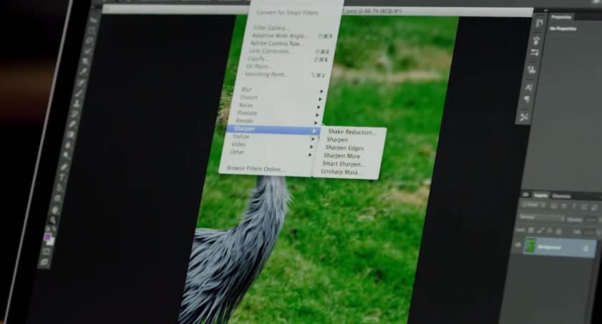Expand the Blur submenu arrow
Viewport: 602px width, 324px height.
click(x=321, y=92)
